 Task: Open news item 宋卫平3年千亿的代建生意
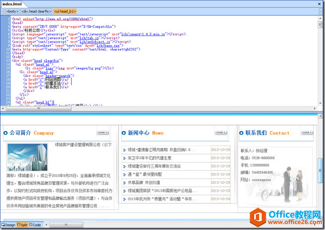point(150,158)
